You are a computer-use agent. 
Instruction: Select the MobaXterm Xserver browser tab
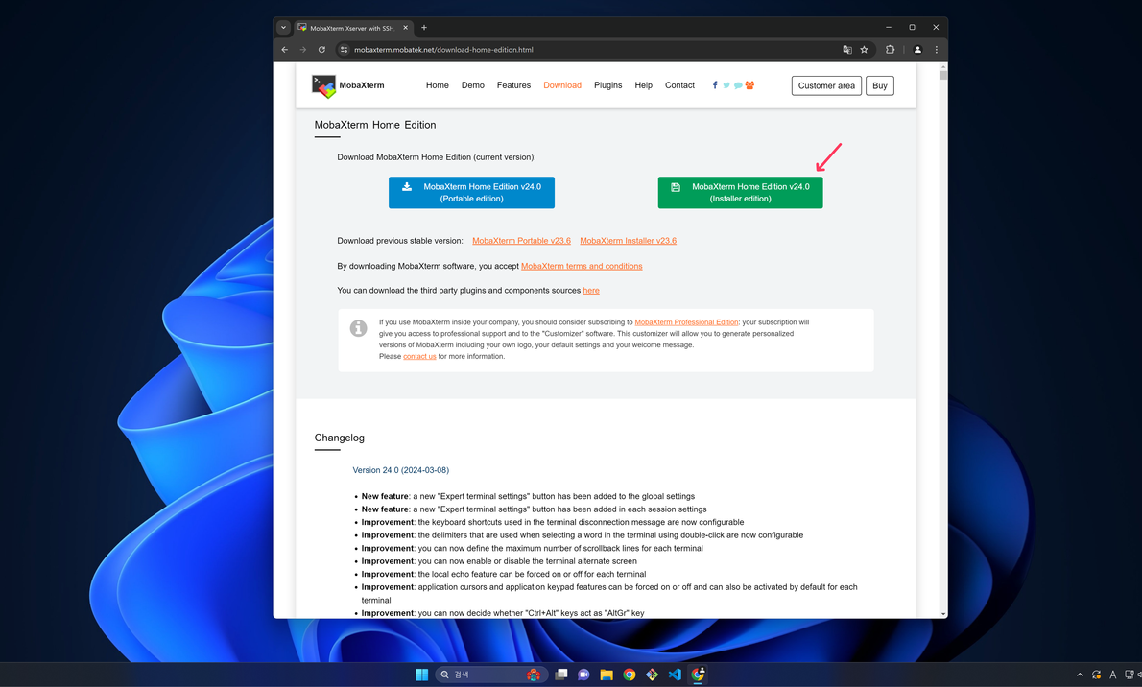click(353, 28)
